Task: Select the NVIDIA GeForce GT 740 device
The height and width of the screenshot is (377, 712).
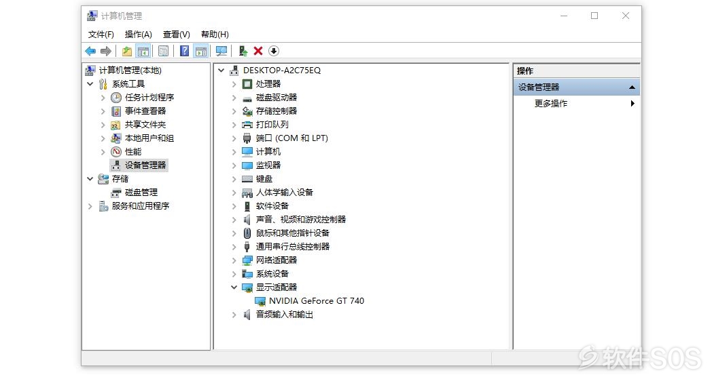Action: coord(317,301)
